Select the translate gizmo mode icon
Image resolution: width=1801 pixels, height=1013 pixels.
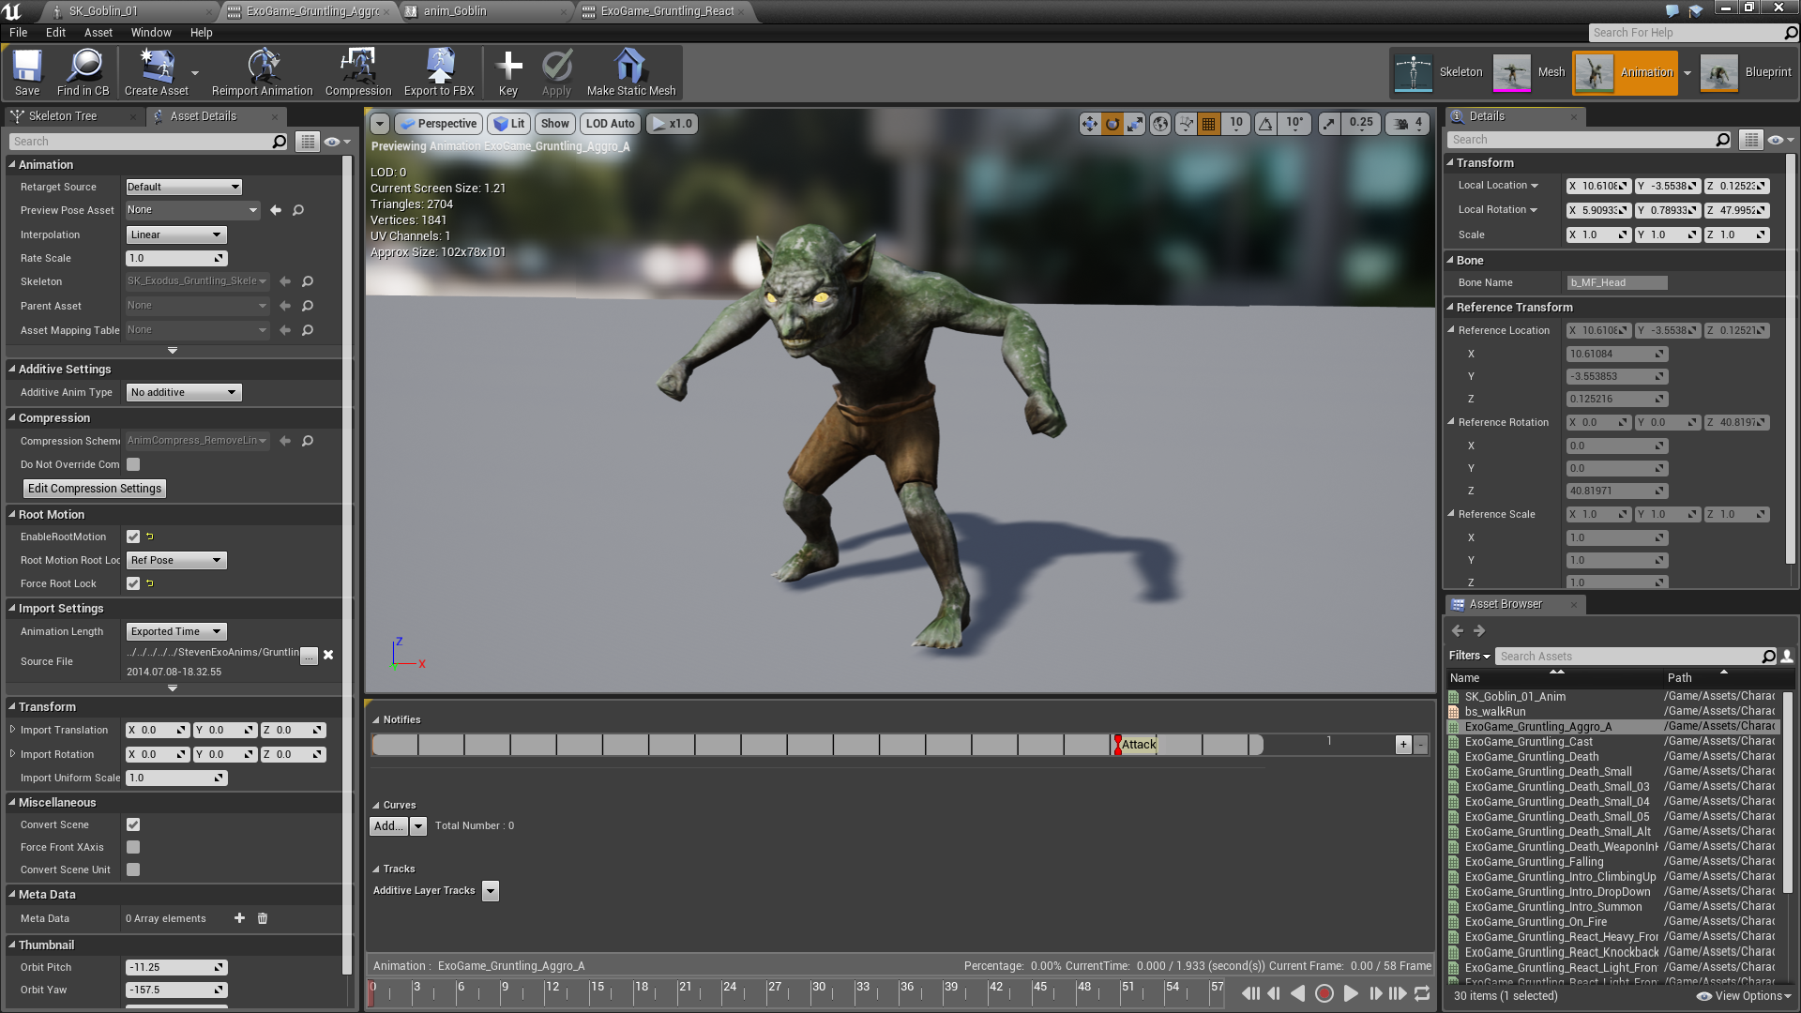(x=1089, y=124)
